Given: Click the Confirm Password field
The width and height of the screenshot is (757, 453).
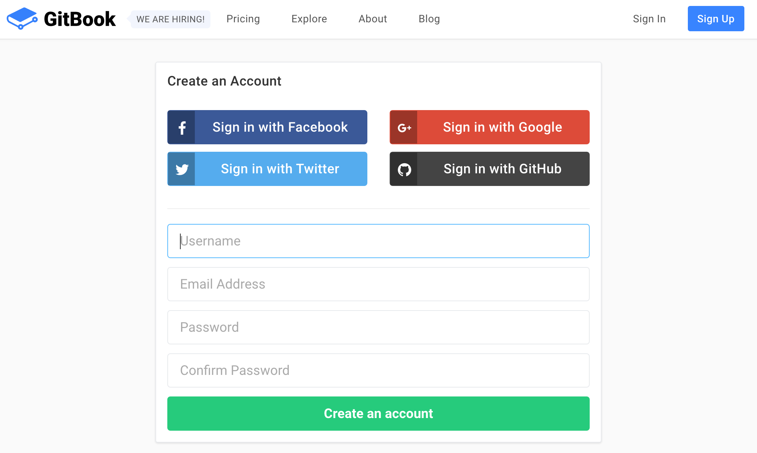Looking at the screenshot, I should (378, 370).
